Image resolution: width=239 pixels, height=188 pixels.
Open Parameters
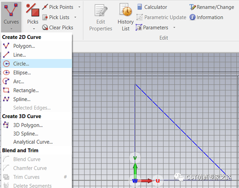[152, 28]
